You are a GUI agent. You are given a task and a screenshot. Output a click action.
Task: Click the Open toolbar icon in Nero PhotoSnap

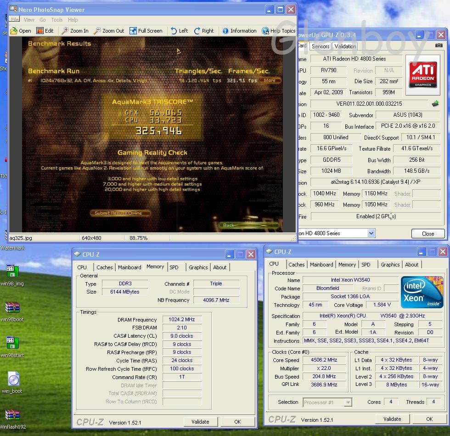coord(13,31)
